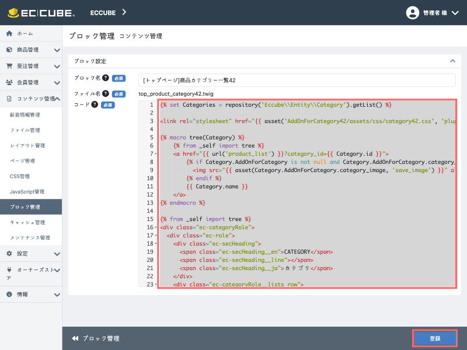Screen dimensions: 467x350
Task: Click the 登録 register button
Action: click(435, 338)
